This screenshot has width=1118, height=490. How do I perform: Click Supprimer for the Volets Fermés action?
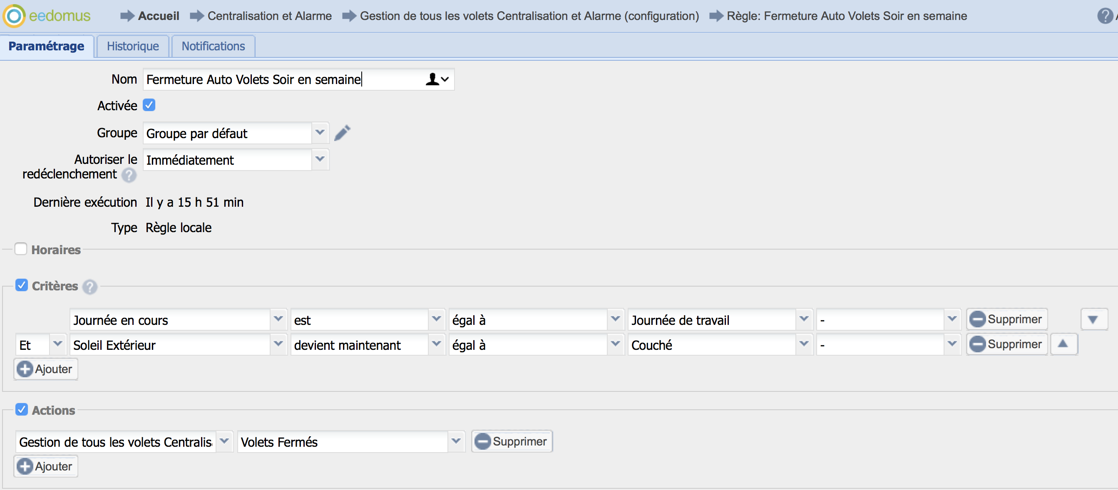pyautogui.click(x=512, y=441)
